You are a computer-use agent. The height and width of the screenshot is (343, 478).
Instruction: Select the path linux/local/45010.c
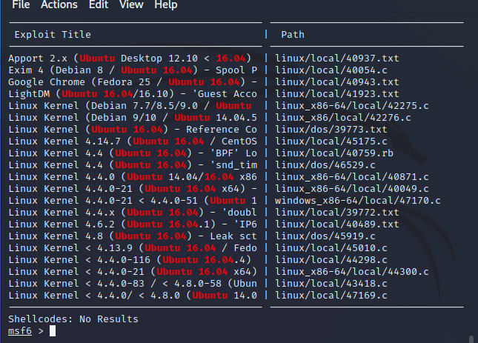pyautogui.click(x=331, y=248)
